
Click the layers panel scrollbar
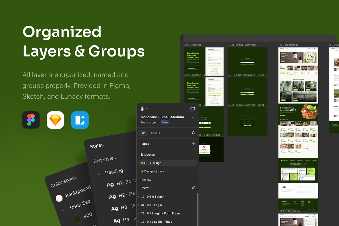197,209
